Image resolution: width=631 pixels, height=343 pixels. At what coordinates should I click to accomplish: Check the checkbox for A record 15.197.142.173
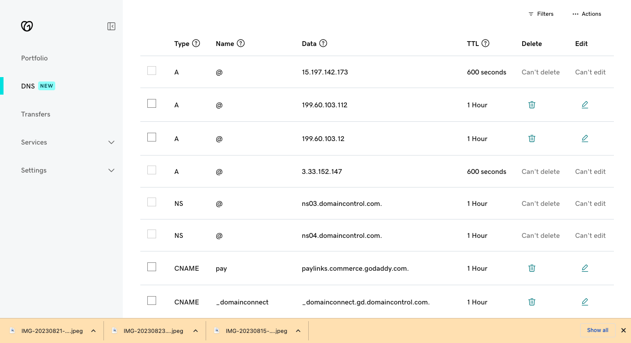coord(151,70)
